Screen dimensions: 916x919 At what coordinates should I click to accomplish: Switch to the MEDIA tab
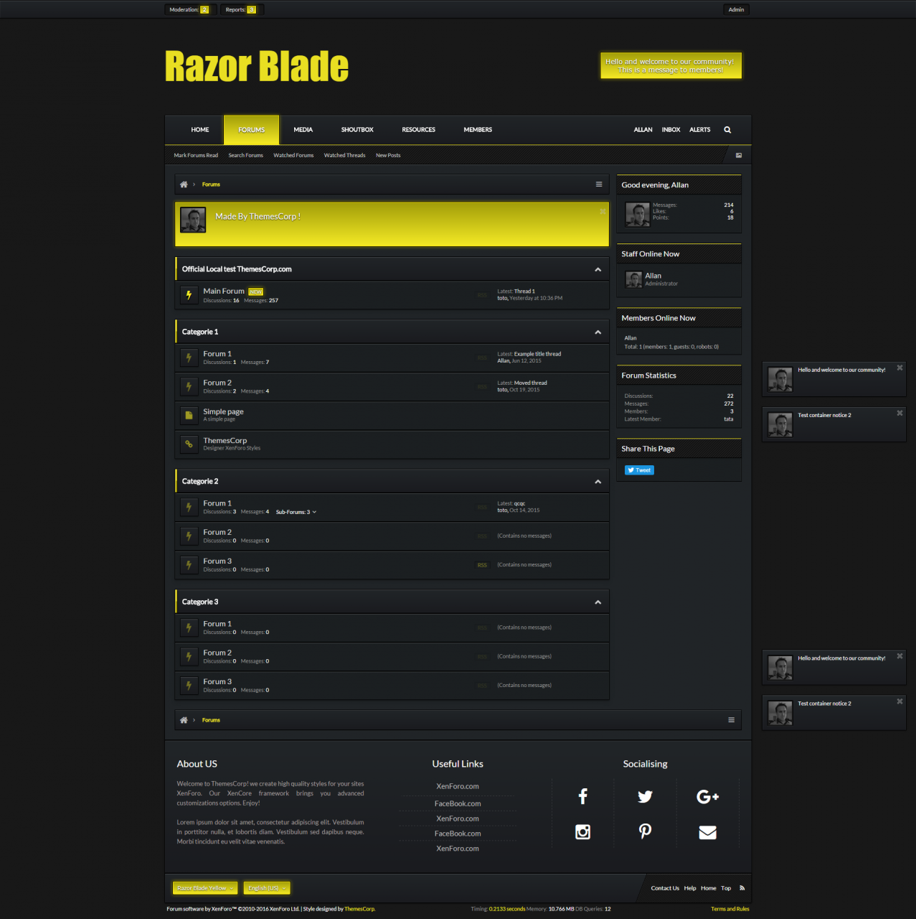click(x=303, y=130)
